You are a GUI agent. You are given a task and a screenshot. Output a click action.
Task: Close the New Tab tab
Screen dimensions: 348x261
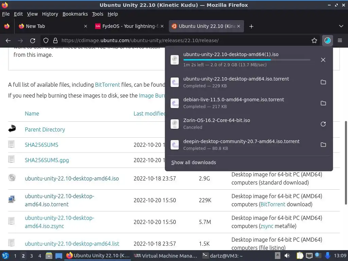pos(85,26)
